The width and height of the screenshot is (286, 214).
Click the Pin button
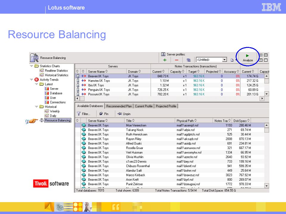pos(104,114)
